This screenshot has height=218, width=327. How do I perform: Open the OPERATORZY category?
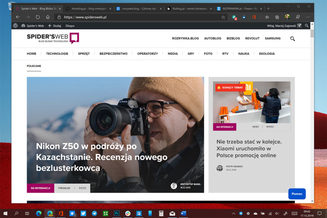147,54
